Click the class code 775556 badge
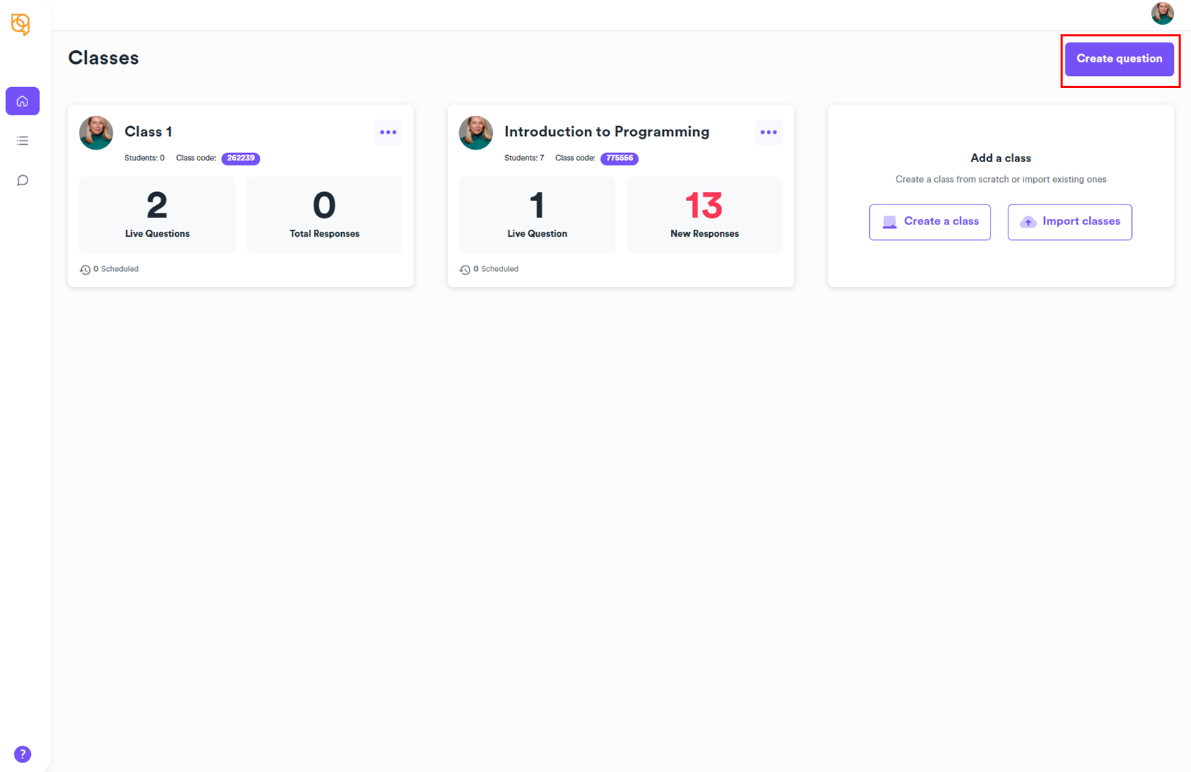Viewport: 1191px width, 772px height. point(619,159)
